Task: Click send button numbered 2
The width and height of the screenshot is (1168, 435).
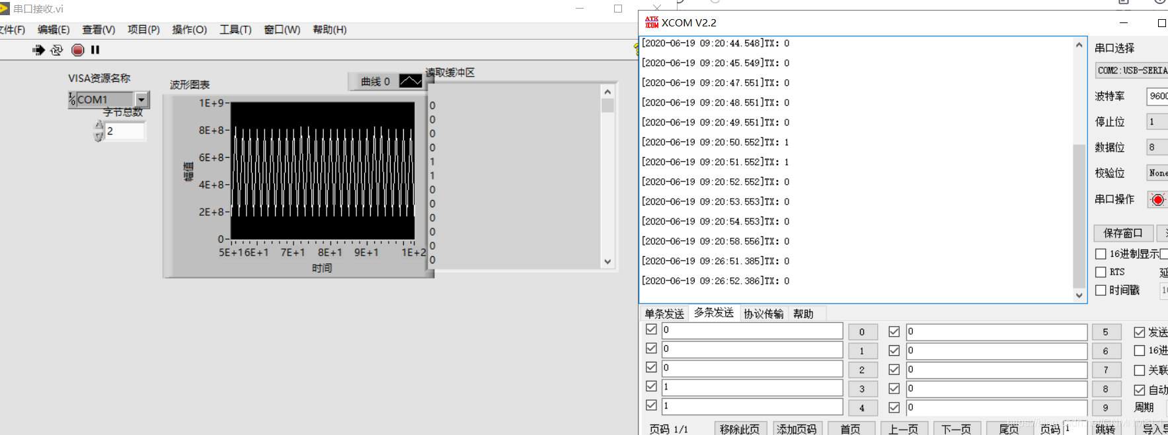Action: point(862,370)
